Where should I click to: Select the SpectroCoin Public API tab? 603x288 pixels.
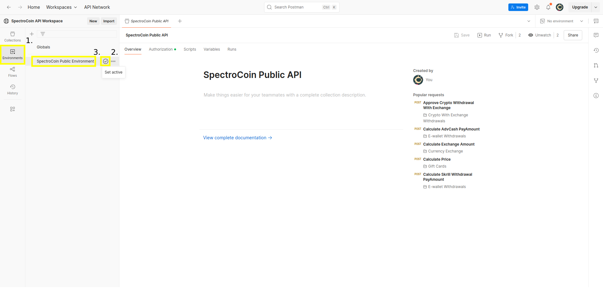coord(147,21)
